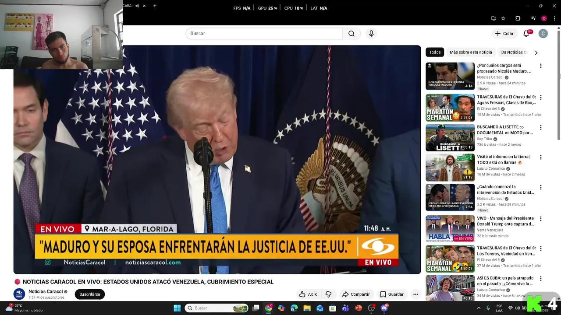
Task: Open Noticias Caracol channel avatar
Action: (x=19, y=294)
